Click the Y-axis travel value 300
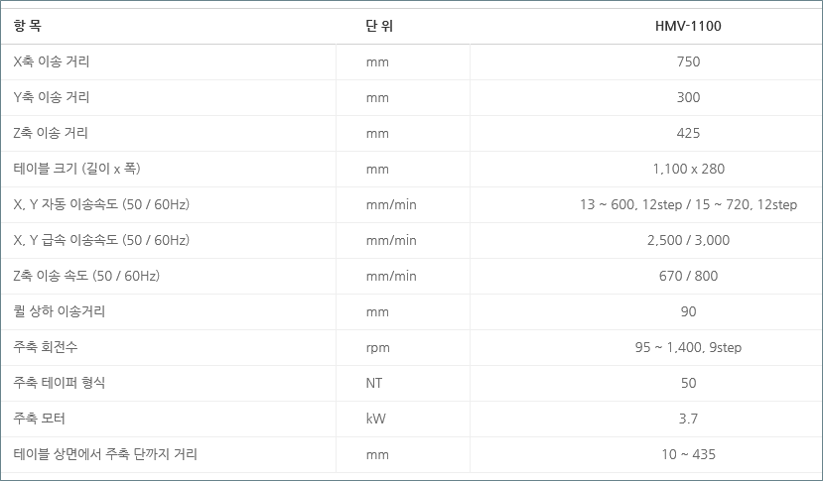823x481 pixels. (688, 97)
